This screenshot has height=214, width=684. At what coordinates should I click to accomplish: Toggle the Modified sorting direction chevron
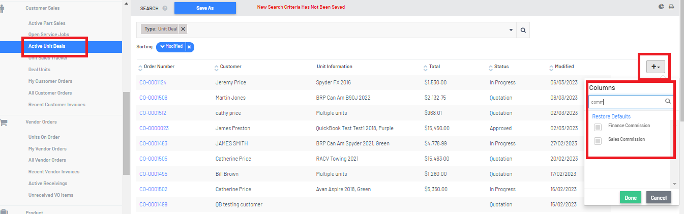coord(163,47)
